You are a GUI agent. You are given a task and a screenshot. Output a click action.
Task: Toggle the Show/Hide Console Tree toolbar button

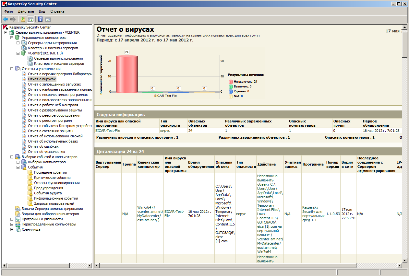30,19
